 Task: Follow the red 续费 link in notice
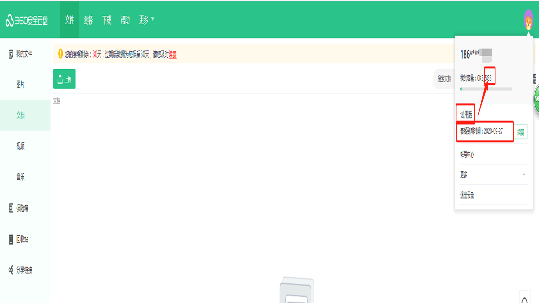(x=172, y=54)
